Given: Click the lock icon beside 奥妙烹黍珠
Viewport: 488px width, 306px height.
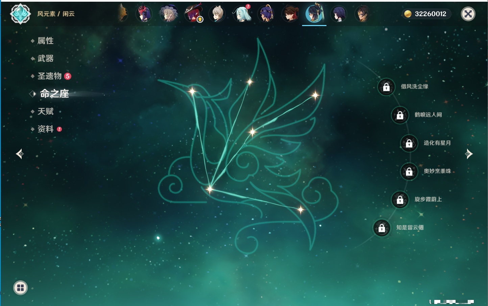Looking at the screenshot, I should coord(409,172).
